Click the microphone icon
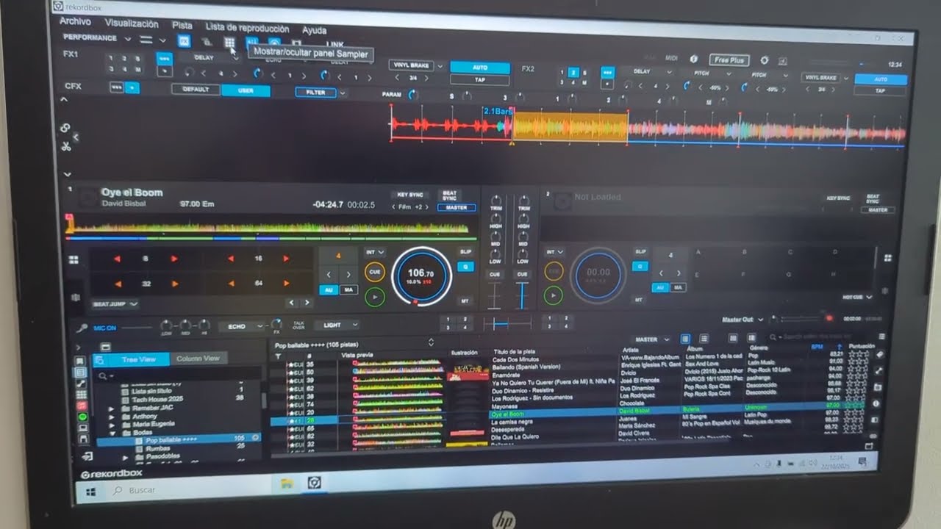This screenshot has height=529, width=941. (x=83, y=328)
